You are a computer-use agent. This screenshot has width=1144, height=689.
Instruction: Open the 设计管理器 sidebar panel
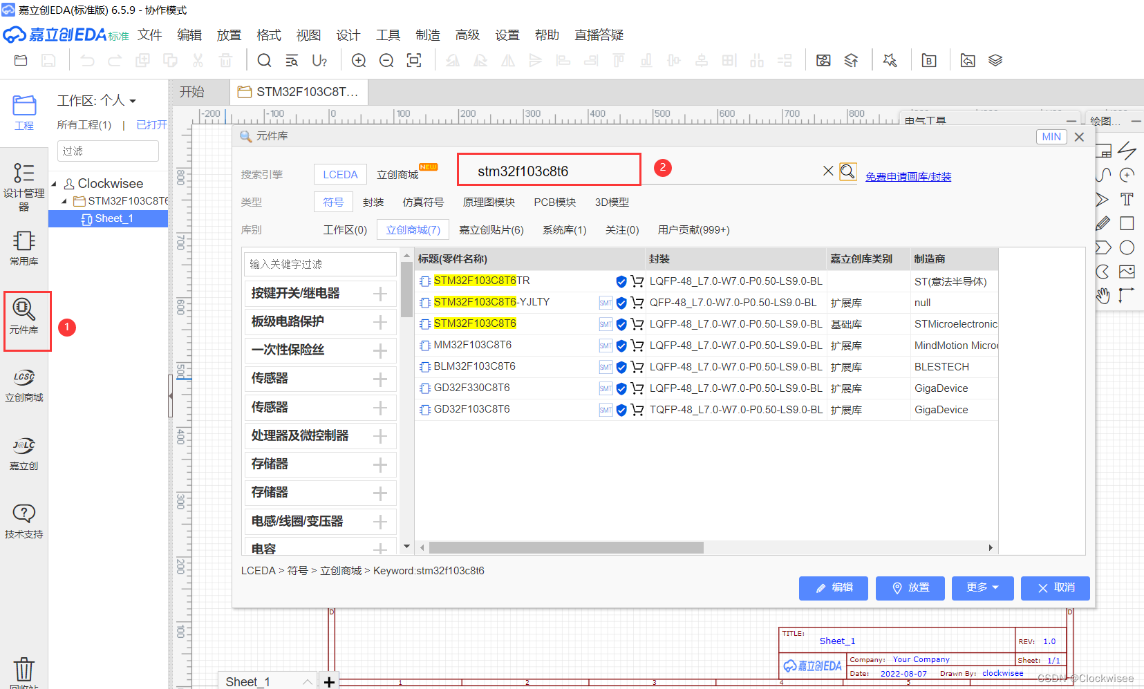[x=24, y=187]
